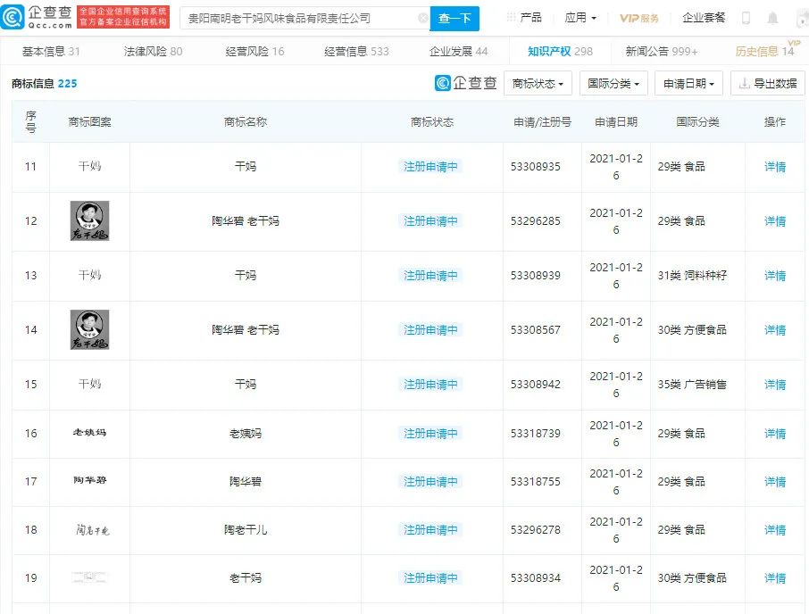Open 详情 for row 13 干妈 饲料种籽
The height and width of the screenshot is (614, 809).
pyautogui.click(x=774, y=275)
